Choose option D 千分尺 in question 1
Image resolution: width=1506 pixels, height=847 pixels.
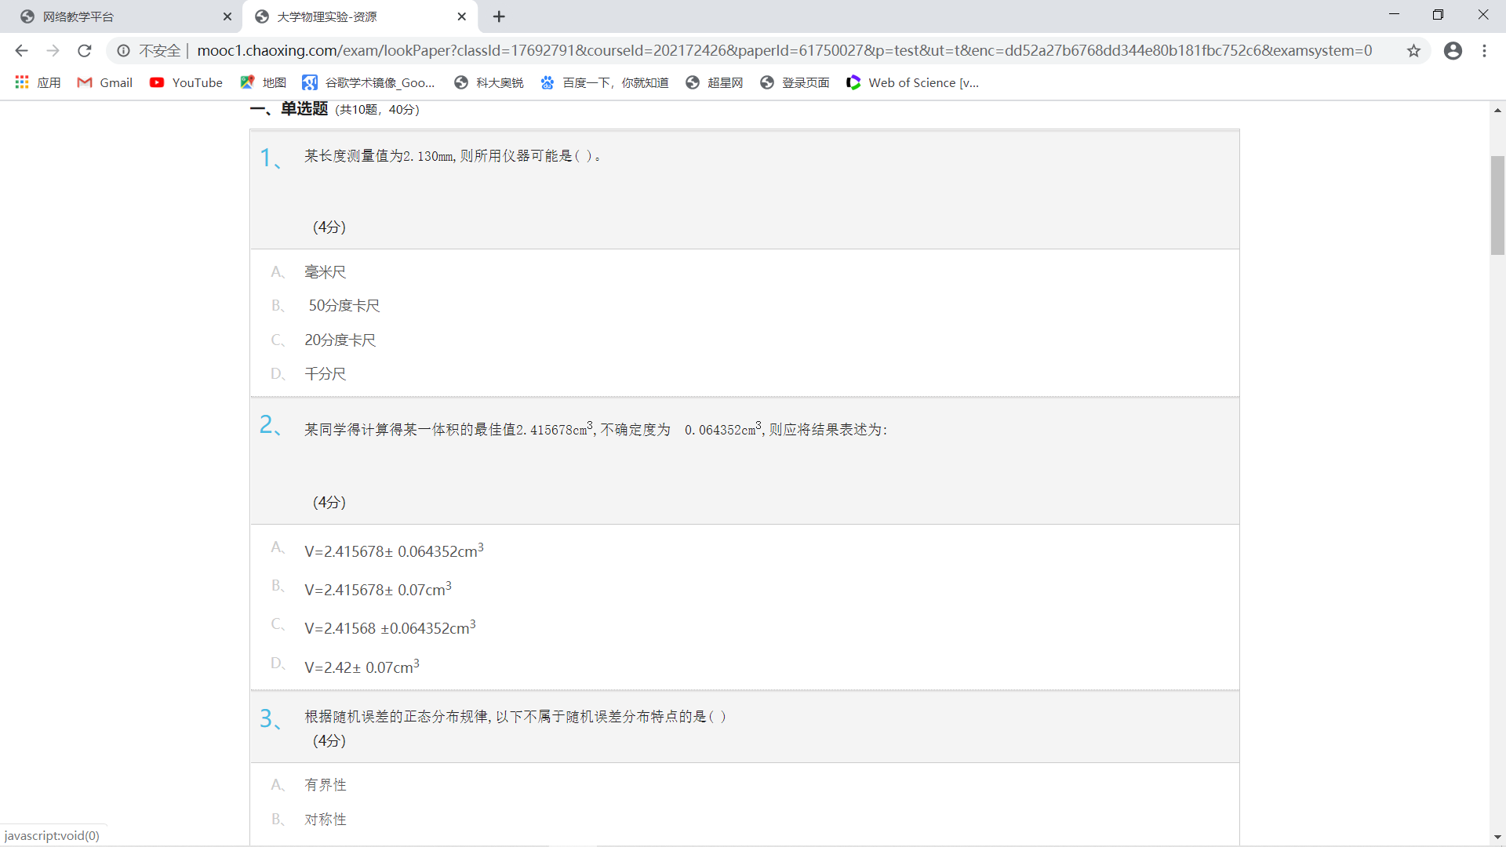325,374
